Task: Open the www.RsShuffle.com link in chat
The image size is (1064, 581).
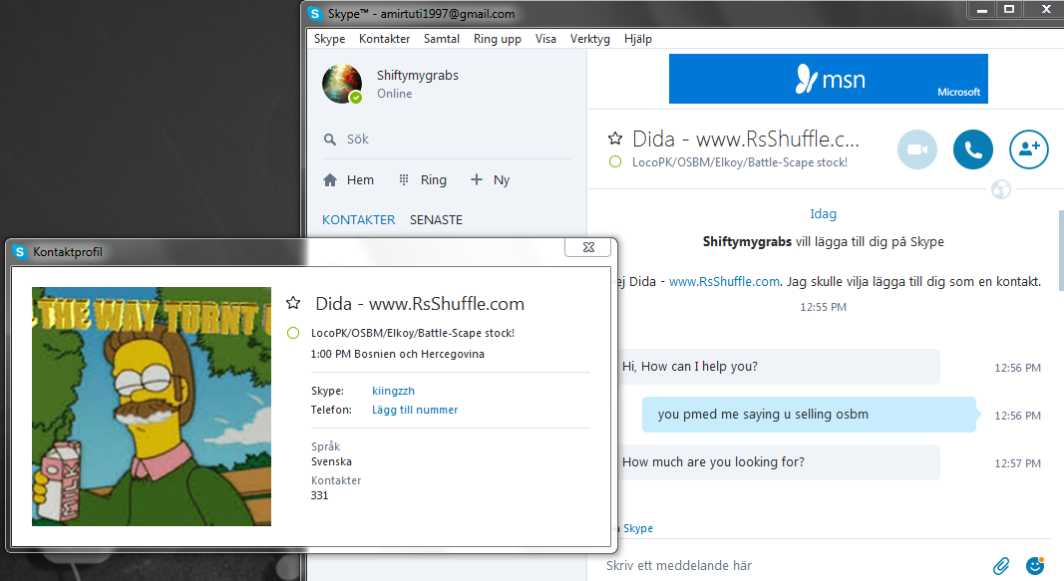Action: (724, 281)
